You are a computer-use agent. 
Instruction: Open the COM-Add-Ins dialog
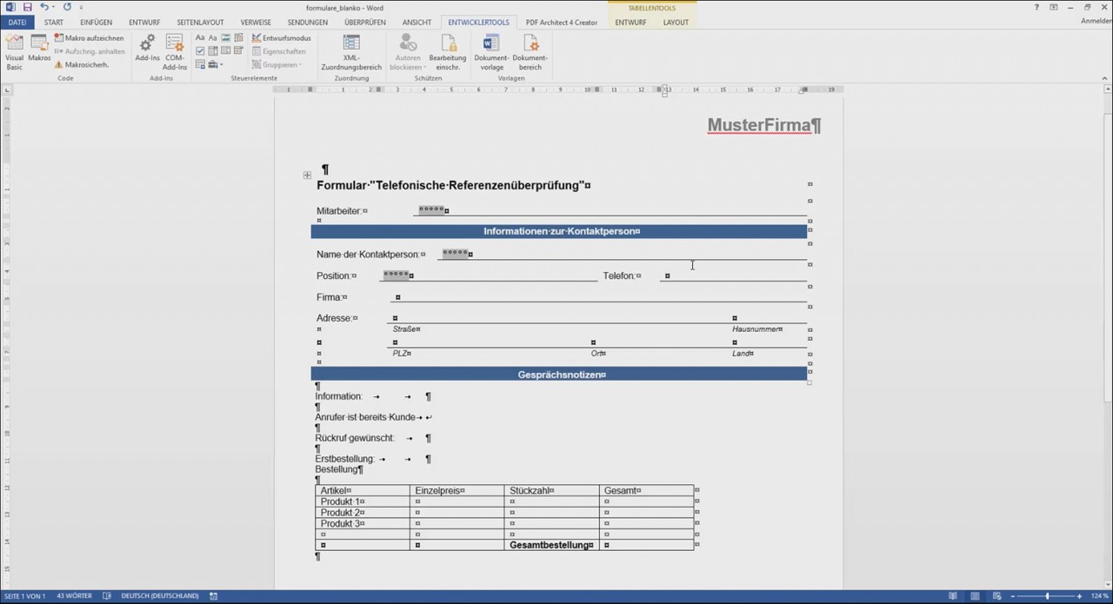tap(174, 52)
